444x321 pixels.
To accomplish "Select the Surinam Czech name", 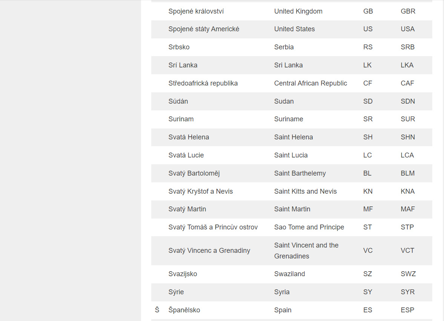I will coord(181,119).
